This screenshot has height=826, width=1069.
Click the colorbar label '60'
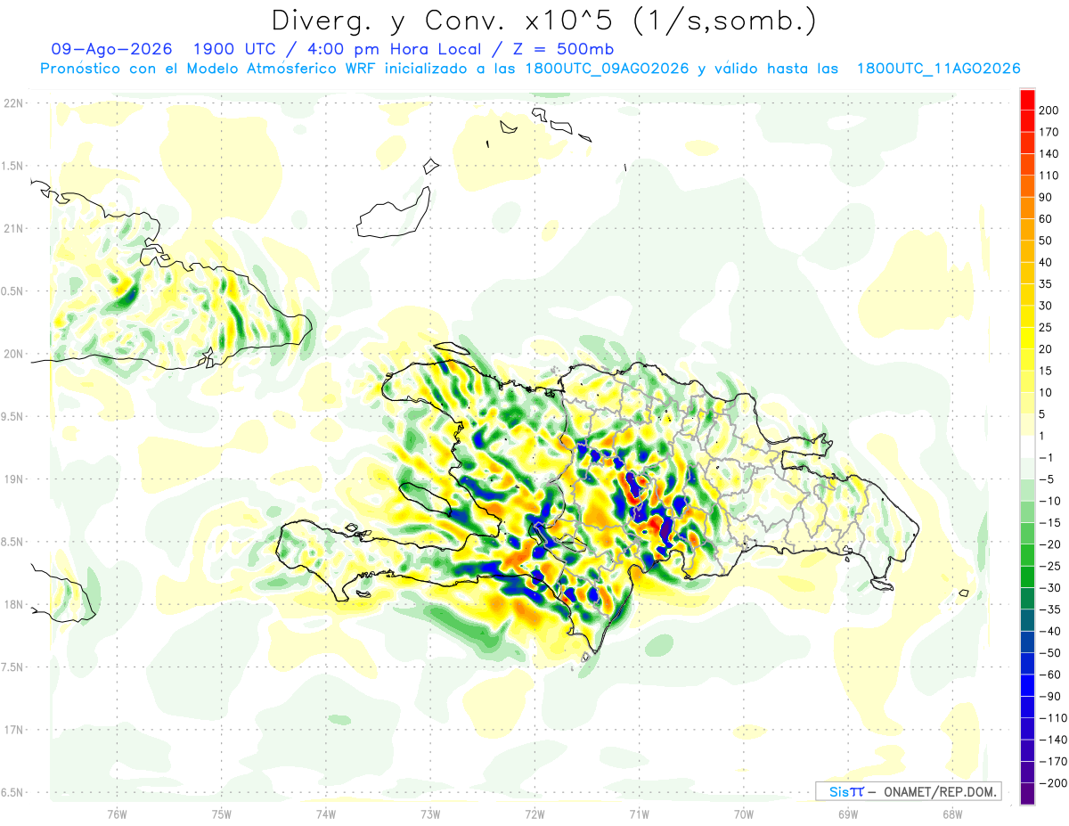tap(1047, 219)
